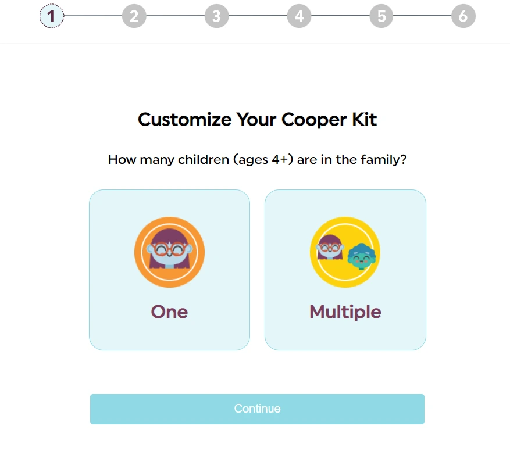
Task: Click the yellow two-children avatar icon
Action: coord(345,252)
